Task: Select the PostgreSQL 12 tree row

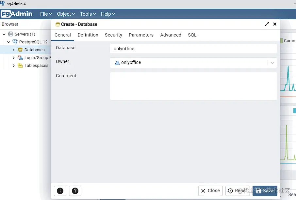Action: click(x=25, y=42)
